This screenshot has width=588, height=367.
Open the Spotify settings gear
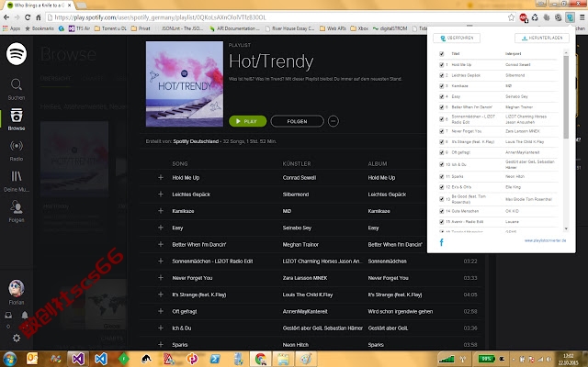click(x=17, y=338)
